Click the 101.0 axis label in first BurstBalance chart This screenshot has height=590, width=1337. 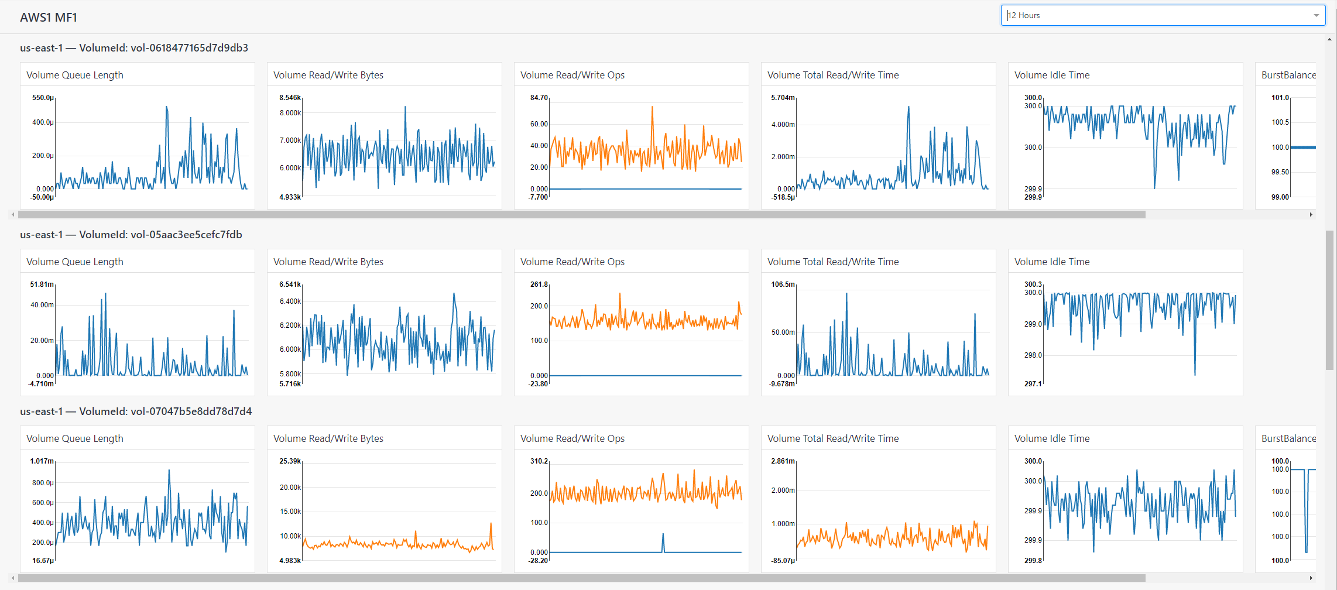click(1280, 98)
